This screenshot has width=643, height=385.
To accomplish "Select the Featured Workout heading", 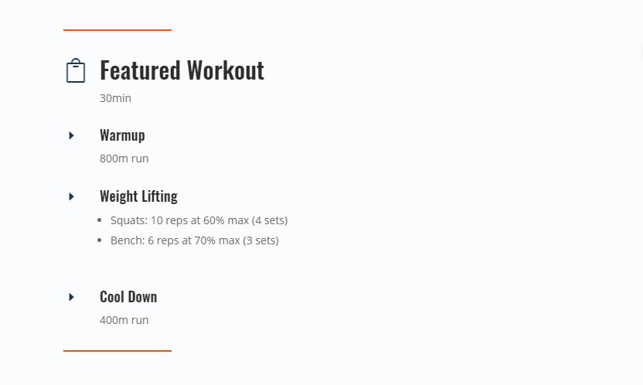I will 182,70.
